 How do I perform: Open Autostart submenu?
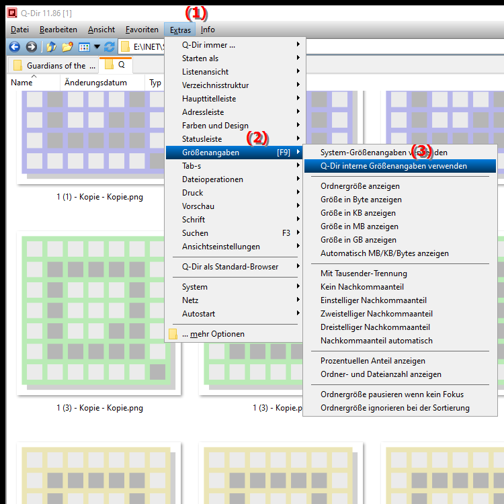click(x=234, y=314)
